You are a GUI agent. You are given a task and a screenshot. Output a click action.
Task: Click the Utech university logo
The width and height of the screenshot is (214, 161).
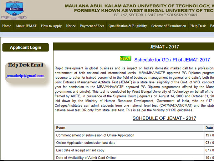(x=14, y=10)
